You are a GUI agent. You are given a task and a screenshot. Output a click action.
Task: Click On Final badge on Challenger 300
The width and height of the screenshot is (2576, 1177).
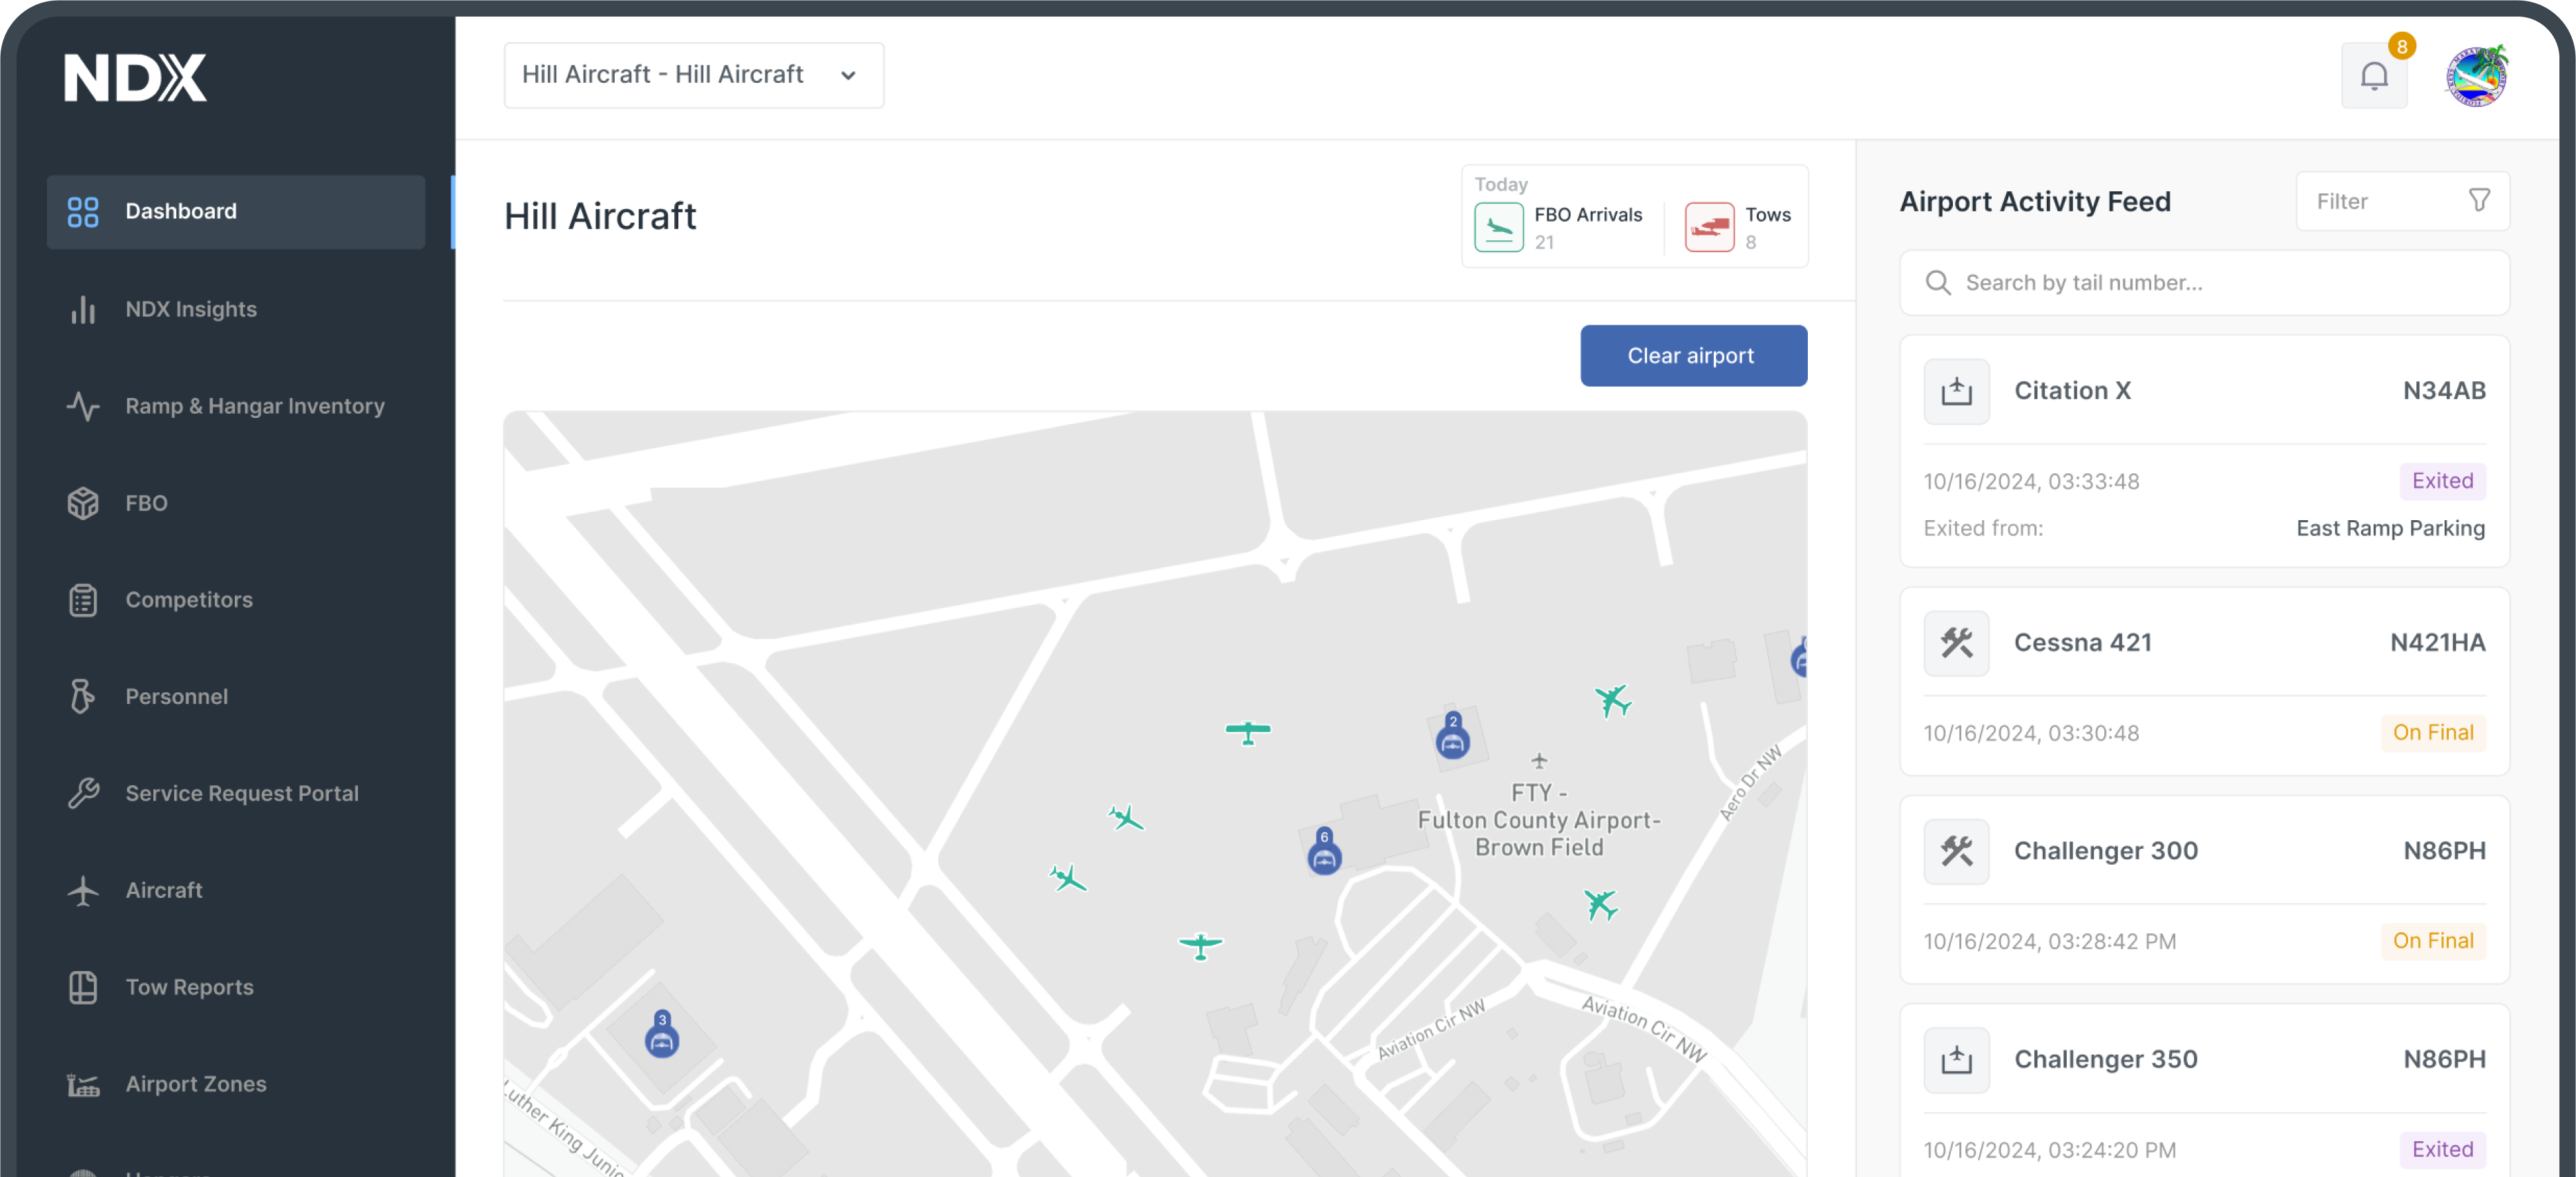[2433, 941]
